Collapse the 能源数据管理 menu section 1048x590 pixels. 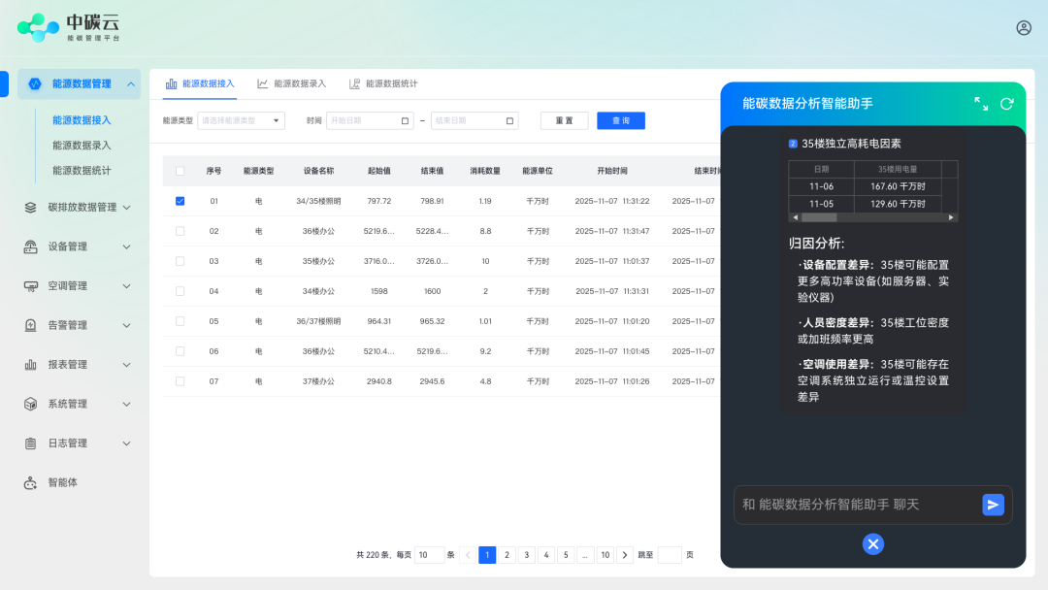pos(131,84)
